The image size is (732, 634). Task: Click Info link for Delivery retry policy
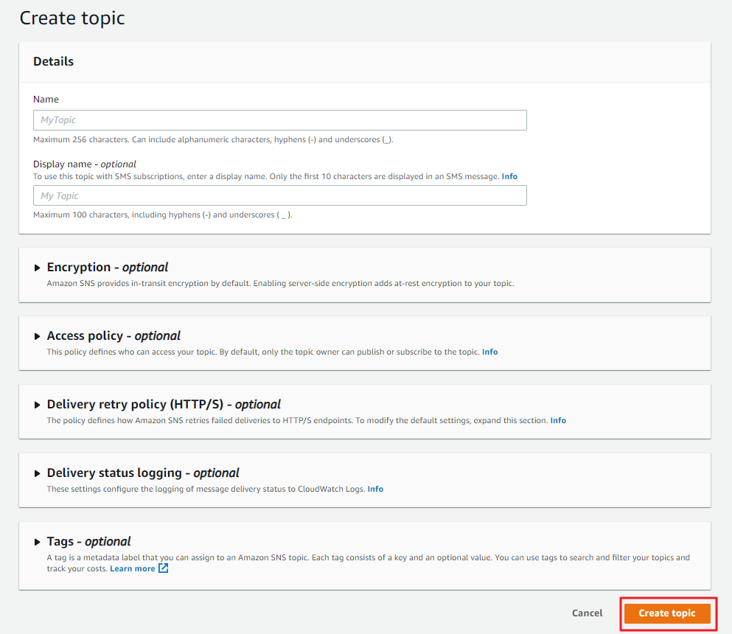(x=558, y=421)
